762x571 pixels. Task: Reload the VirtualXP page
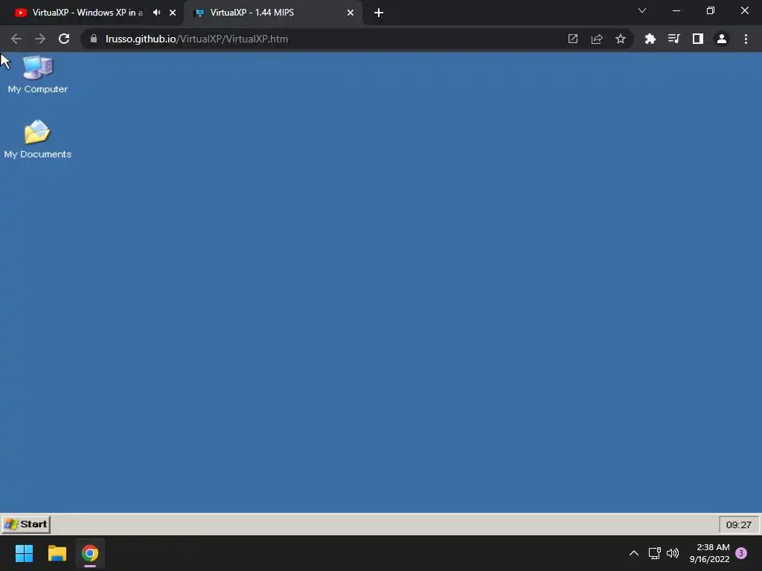coord(64,39)
